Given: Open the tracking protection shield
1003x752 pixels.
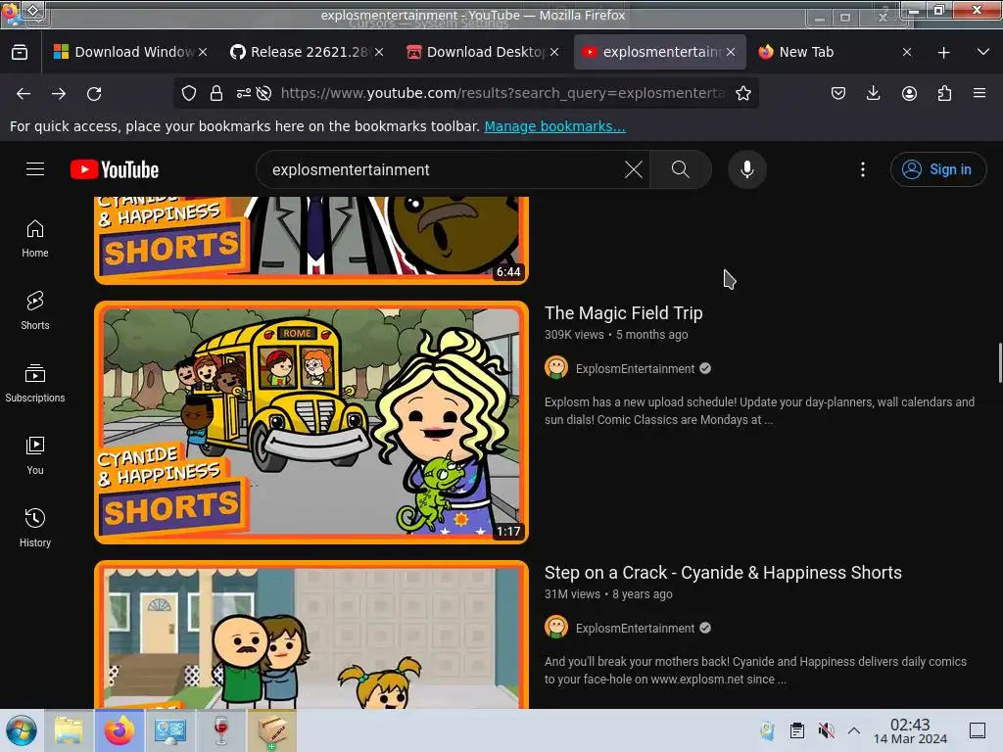Looking at the screenshot, I should 189,93.
